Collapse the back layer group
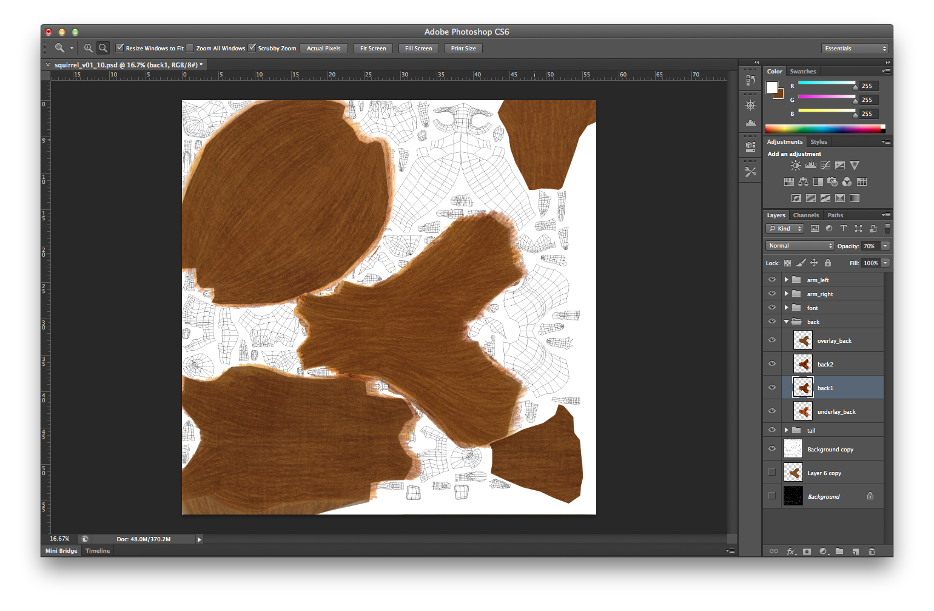 click(x=787, y=322)
